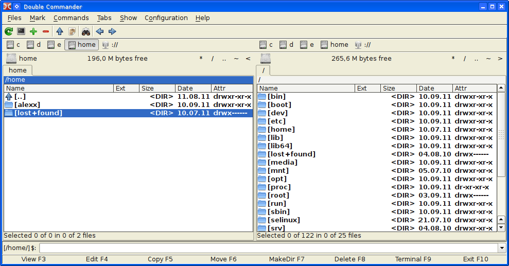This screenshot has height=266, width=509.
Task: Open the search binoculars icon
Action: (x=86, y=31)
